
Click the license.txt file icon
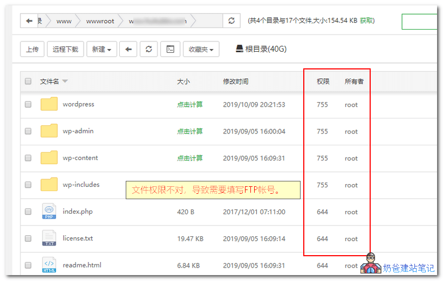(49, 238)
